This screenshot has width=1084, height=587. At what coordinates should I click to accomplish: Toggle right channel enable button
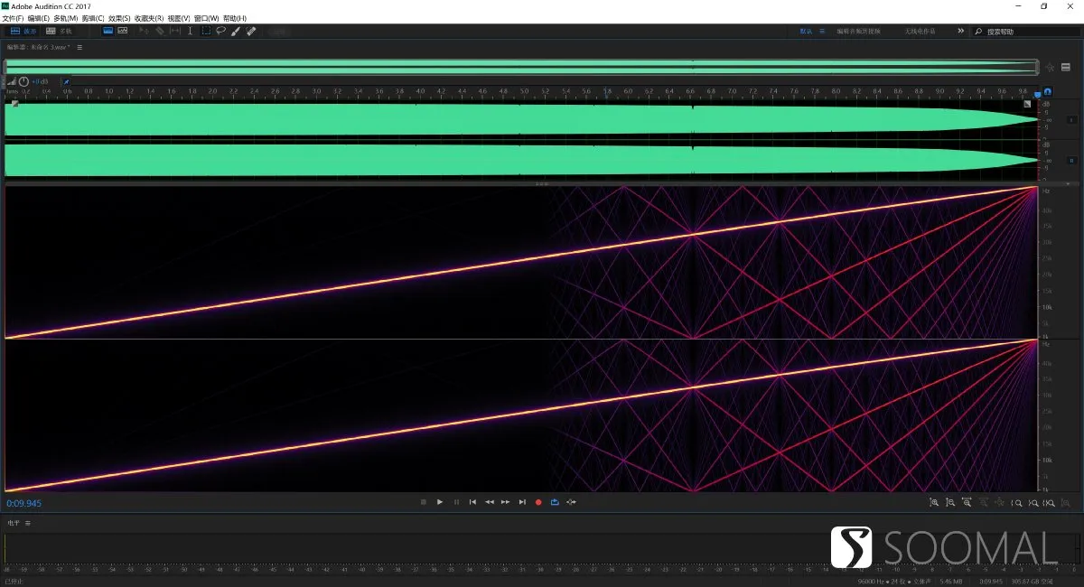tap(1071, 160)
